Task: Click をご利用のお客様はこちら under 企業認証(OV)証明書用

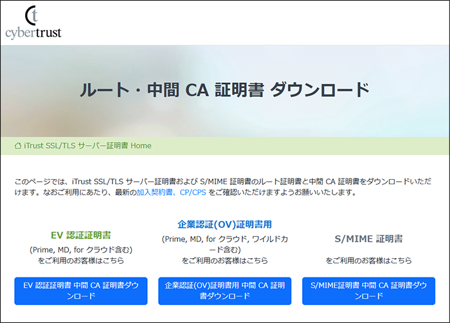Action: point(225,261)
